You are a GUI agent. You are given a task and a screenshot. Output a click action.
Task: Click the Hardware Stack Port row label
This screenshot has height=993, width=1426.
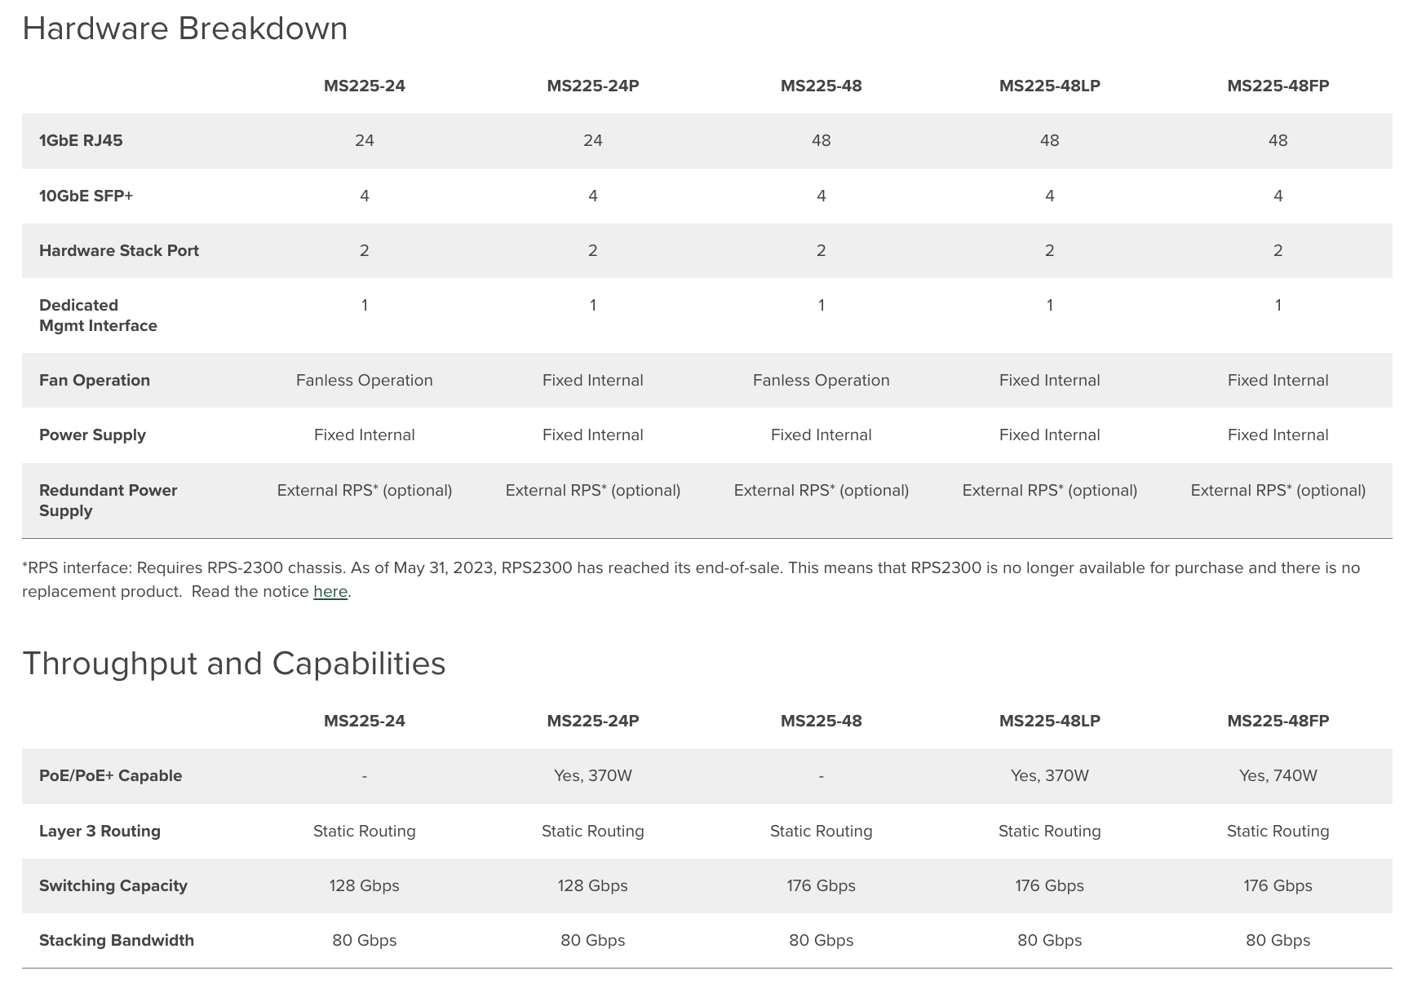coord(119,250)
